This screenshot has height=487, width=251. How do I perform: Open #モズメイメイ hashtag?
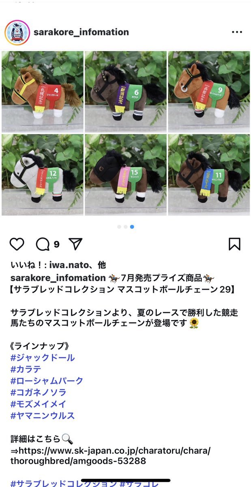click(38, 404)
